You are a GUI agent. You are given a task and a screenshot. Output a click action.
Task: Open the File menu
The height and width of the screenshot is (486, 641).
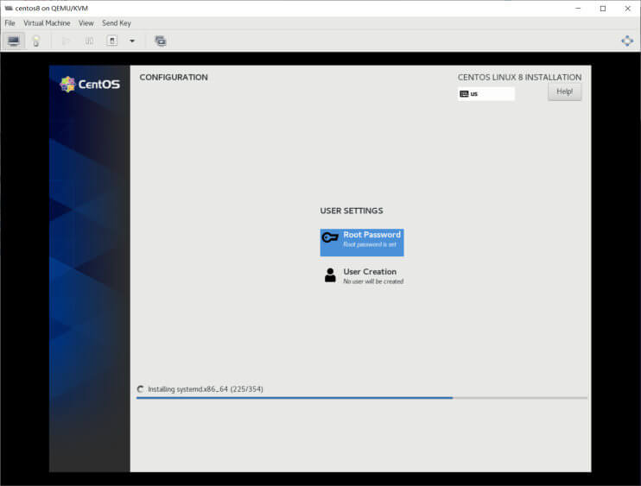tap(10, 23)
